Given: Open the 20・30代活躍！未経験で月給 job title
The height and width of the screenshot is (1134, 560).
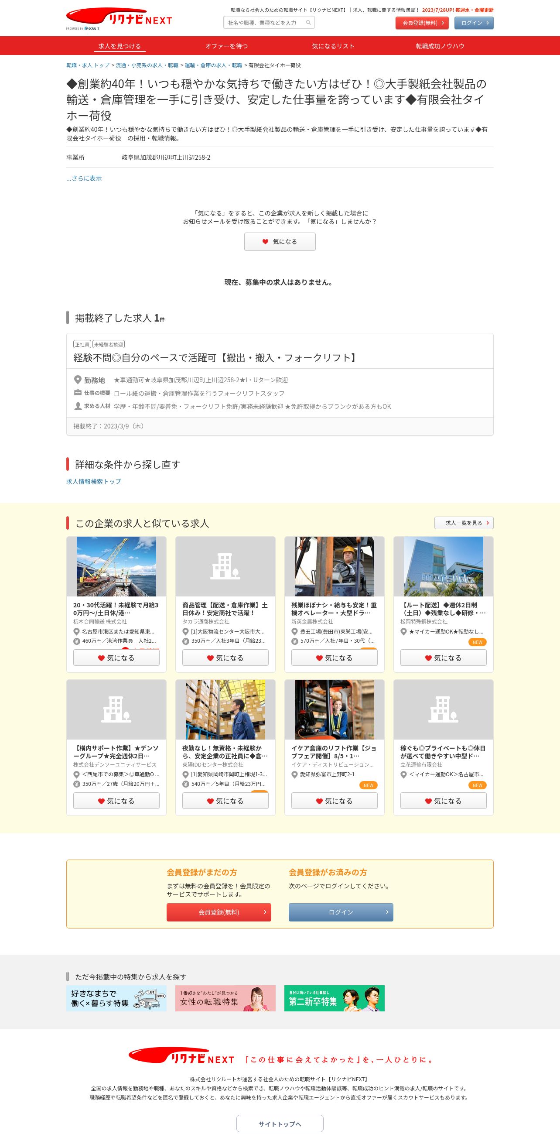Looking at the screenshot, I should (x=116, y=609).
